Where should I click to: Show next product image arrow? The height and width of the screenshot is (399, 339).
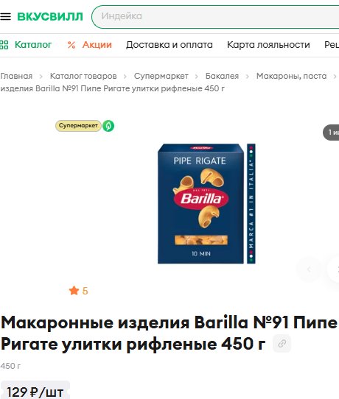tap(335, 269)
